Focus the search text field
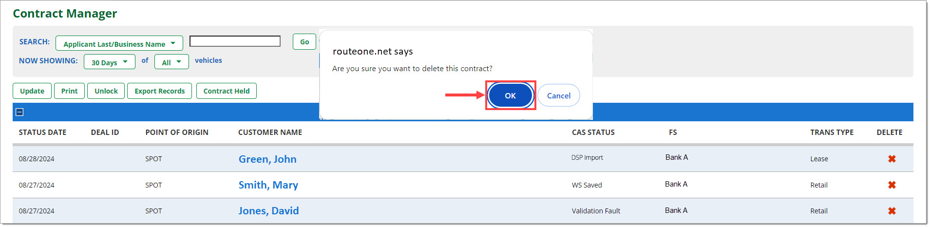The height and width of the screenshot is (227, 930). [x=235, y=41]
